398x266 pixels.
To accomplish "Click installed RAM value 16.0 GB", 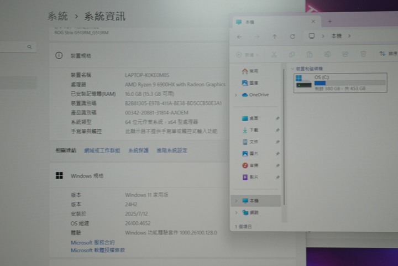I will point(149,94).
